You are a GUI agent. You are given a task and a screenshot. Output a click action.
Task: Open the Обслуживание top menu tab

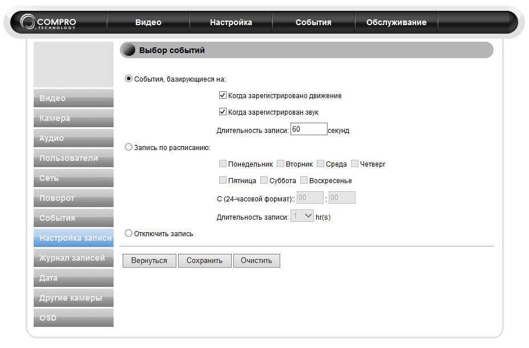(397, 22)
